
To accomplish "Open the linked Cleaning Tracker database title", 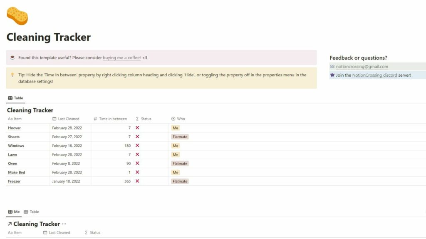I will (x=37, y=224).
